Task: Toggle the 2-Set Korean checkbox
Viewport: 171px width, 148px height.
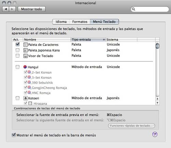Action: click(x=25, y=72)
